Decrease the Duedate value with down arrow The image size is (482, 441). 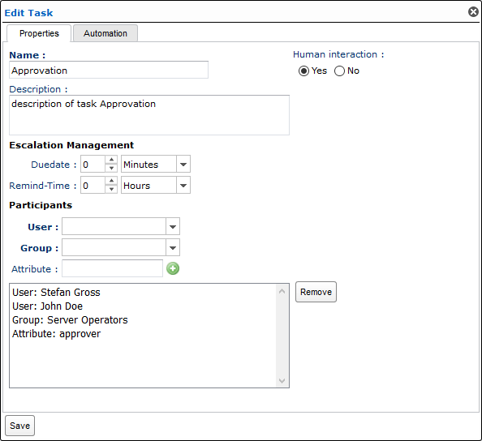pyautogui.click(x=111, y=168)
